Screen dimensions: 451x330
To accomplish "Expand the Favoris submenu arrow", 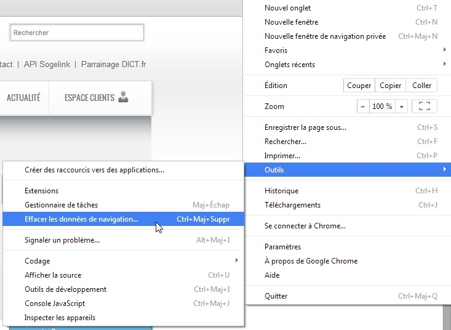I will tap(445, 50).
